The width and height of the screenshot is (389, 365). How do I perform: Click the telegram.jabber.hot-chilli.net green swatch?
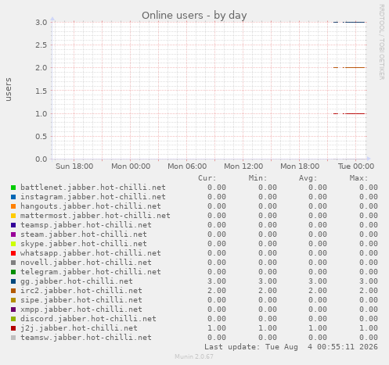(x=13, y=272)
